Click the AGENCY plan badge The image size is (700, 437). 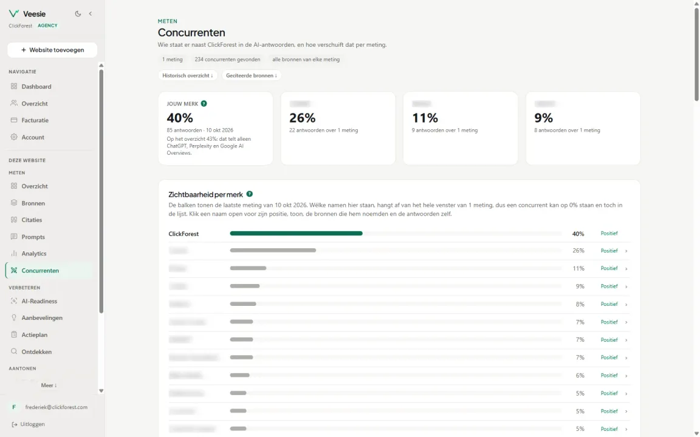pyautogui.click(x=47, y=25)
